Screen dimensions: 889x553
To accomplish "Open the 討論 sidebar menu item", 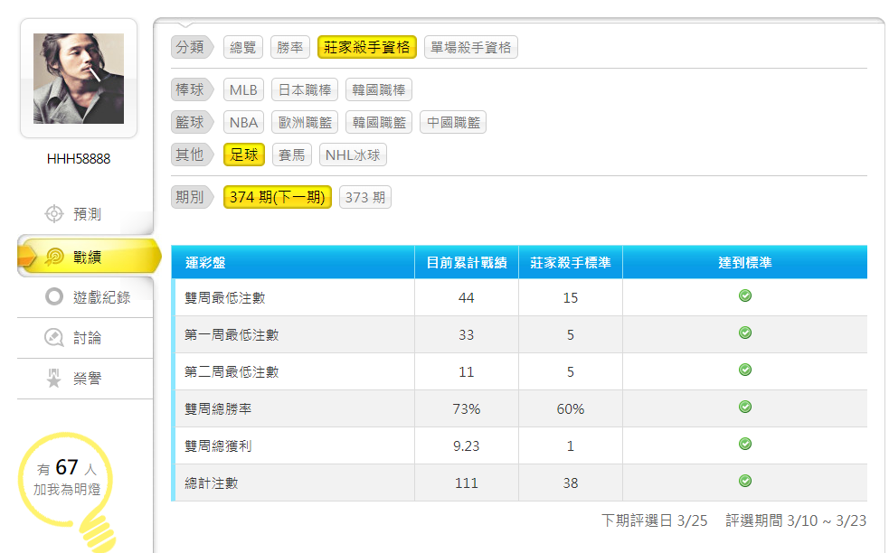I will click(85, 338).
